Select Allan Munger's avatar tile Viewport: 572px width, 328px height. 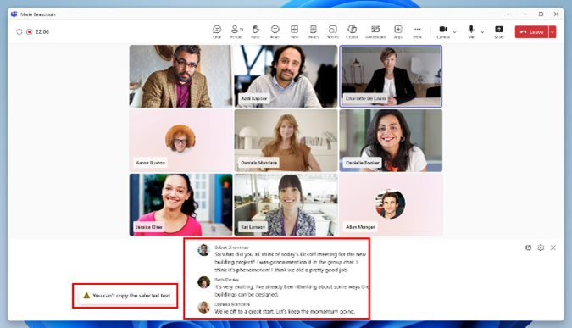tap(391, 204)
